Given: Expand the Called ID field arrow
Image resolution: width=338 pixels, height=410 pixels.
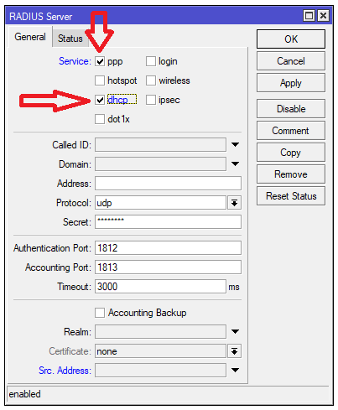Looking at the screenshot, I should (x=235, y=144).
